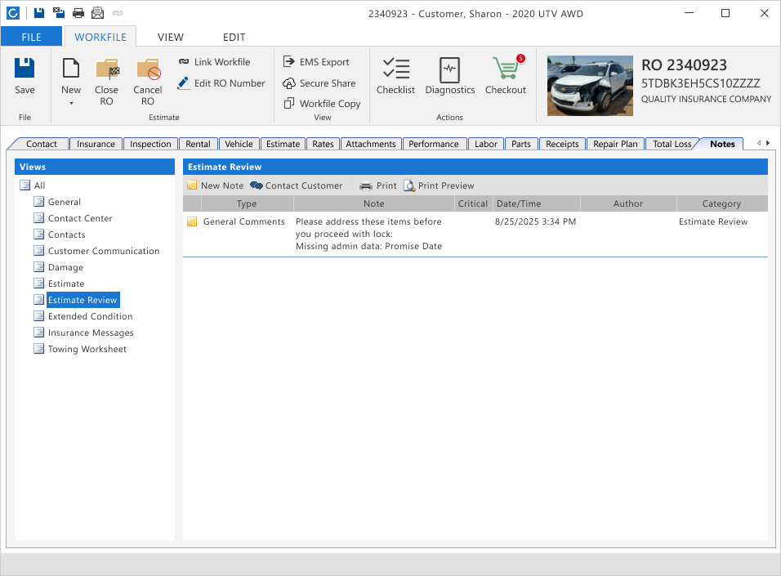The width and height of the screenshot is (781, 576).
Task: Click Edit RO Number
Action: [x=221, y=83]
